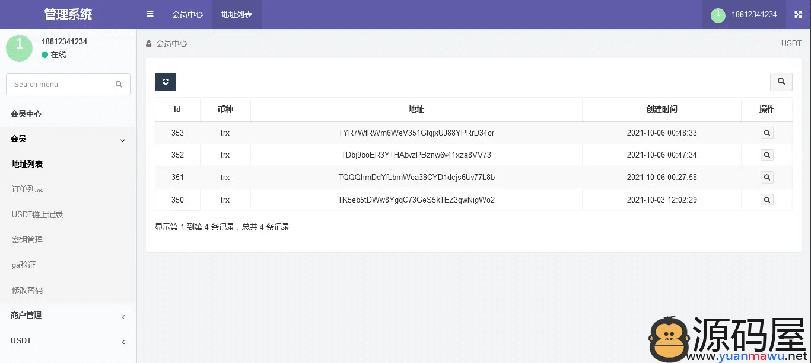Click the Id cell 353
This screenshot has height=363, width=811.
pyautogui.click(x=177, y=133)
